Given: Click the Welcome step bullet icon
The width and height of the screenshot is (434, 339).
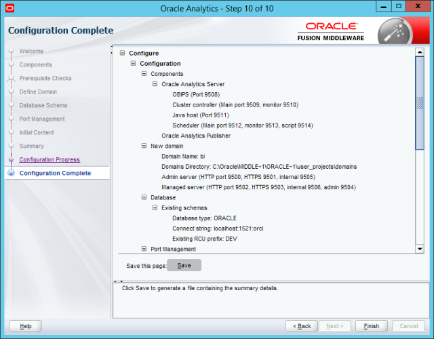Looking at the screenshot, I should [x=11, y=51].
